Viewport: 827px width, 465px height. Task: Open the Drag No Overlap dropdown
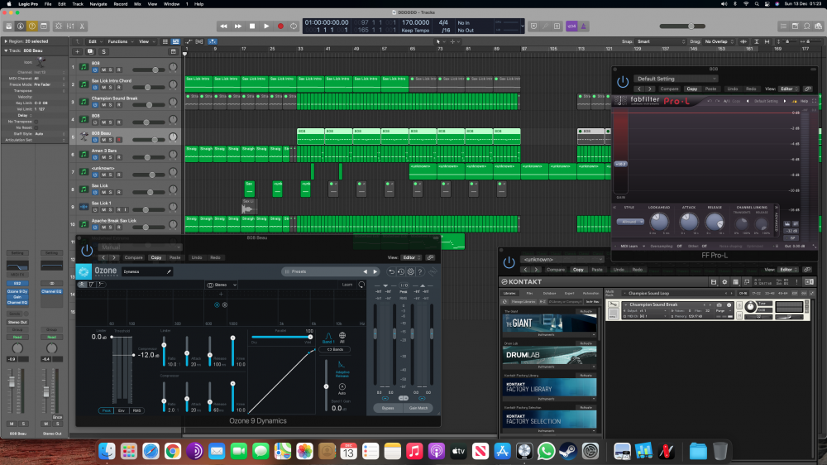click(720, 41)
